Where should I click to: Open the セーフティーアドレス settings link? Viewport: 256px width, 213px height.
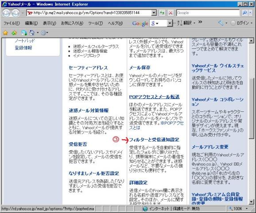click(x=88, y=68)
